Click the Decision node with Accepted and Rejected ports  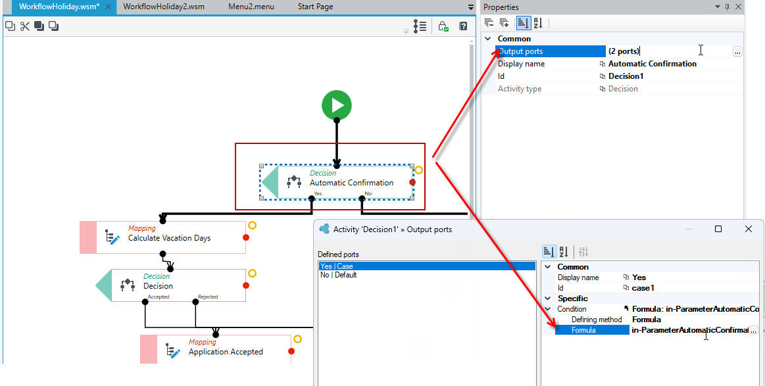pos(171,285)
